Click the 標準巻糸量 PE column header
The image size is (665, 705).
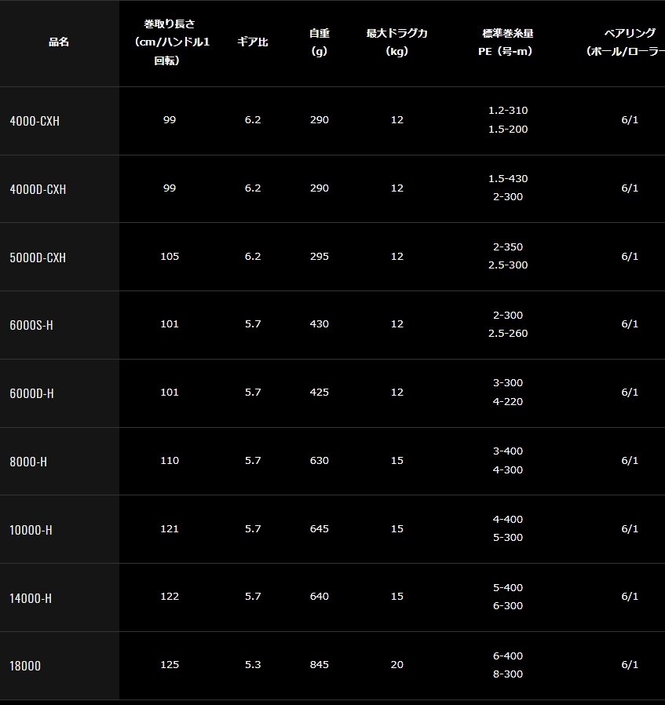pyautogui.click(x=506, y=42)
